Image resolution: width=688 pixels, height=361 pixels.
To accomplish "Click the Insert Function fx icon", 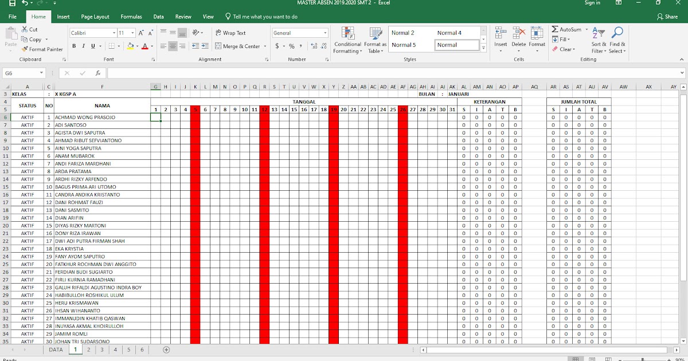I will pyautogui.click(x=98, y=73).
